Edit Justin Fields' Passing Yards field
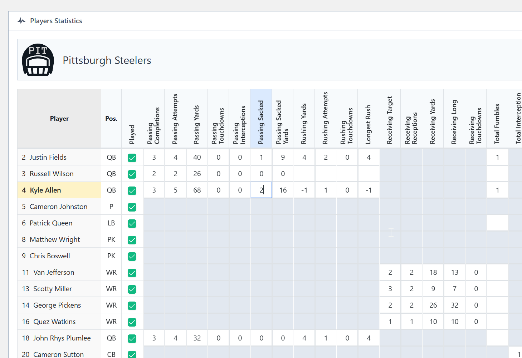The width and height of the screenshot is (522, 358). coord(197,157)
